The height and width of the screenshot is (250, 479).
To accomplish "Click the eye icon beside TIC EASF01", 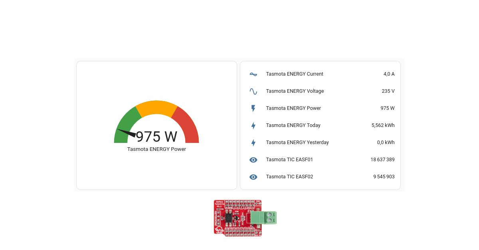I will tap(253, 160).
